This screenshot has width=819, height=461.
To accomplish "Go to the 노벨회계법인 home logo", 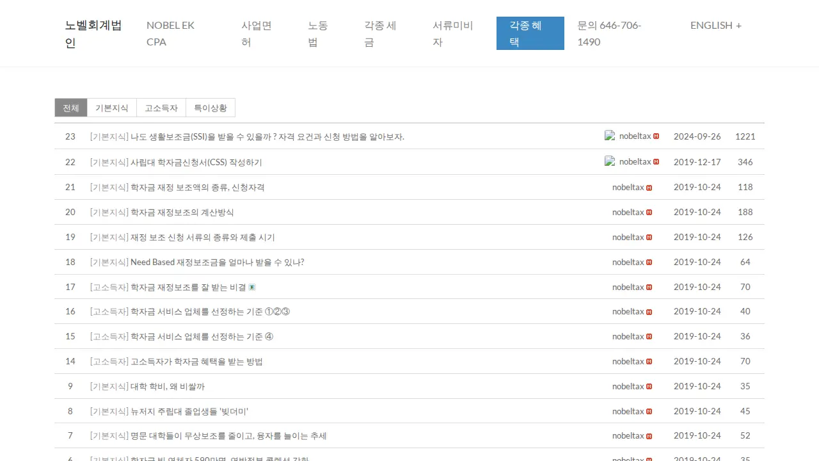I will [94, 34].
